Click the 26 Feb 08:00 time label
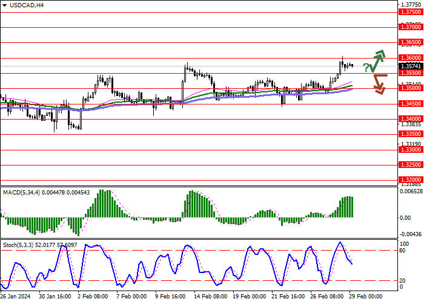 click(x=327, y=297)
